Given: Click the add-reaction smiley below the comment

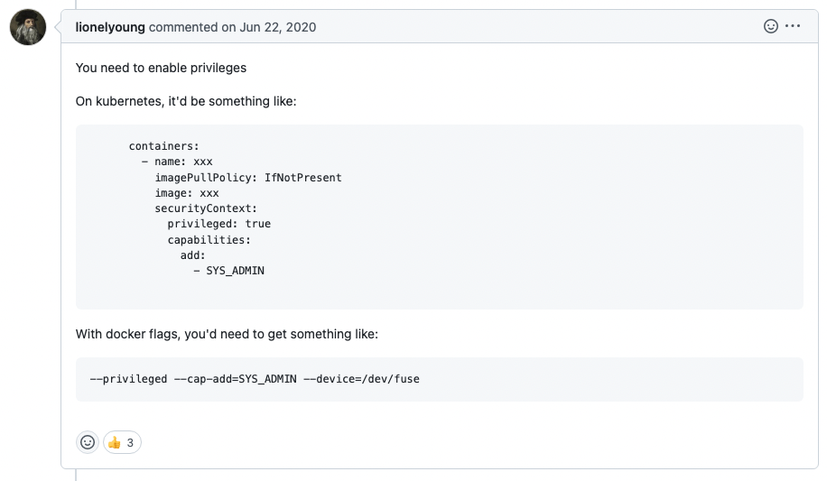Looking at the screenshot, I should tap(88, 442).
